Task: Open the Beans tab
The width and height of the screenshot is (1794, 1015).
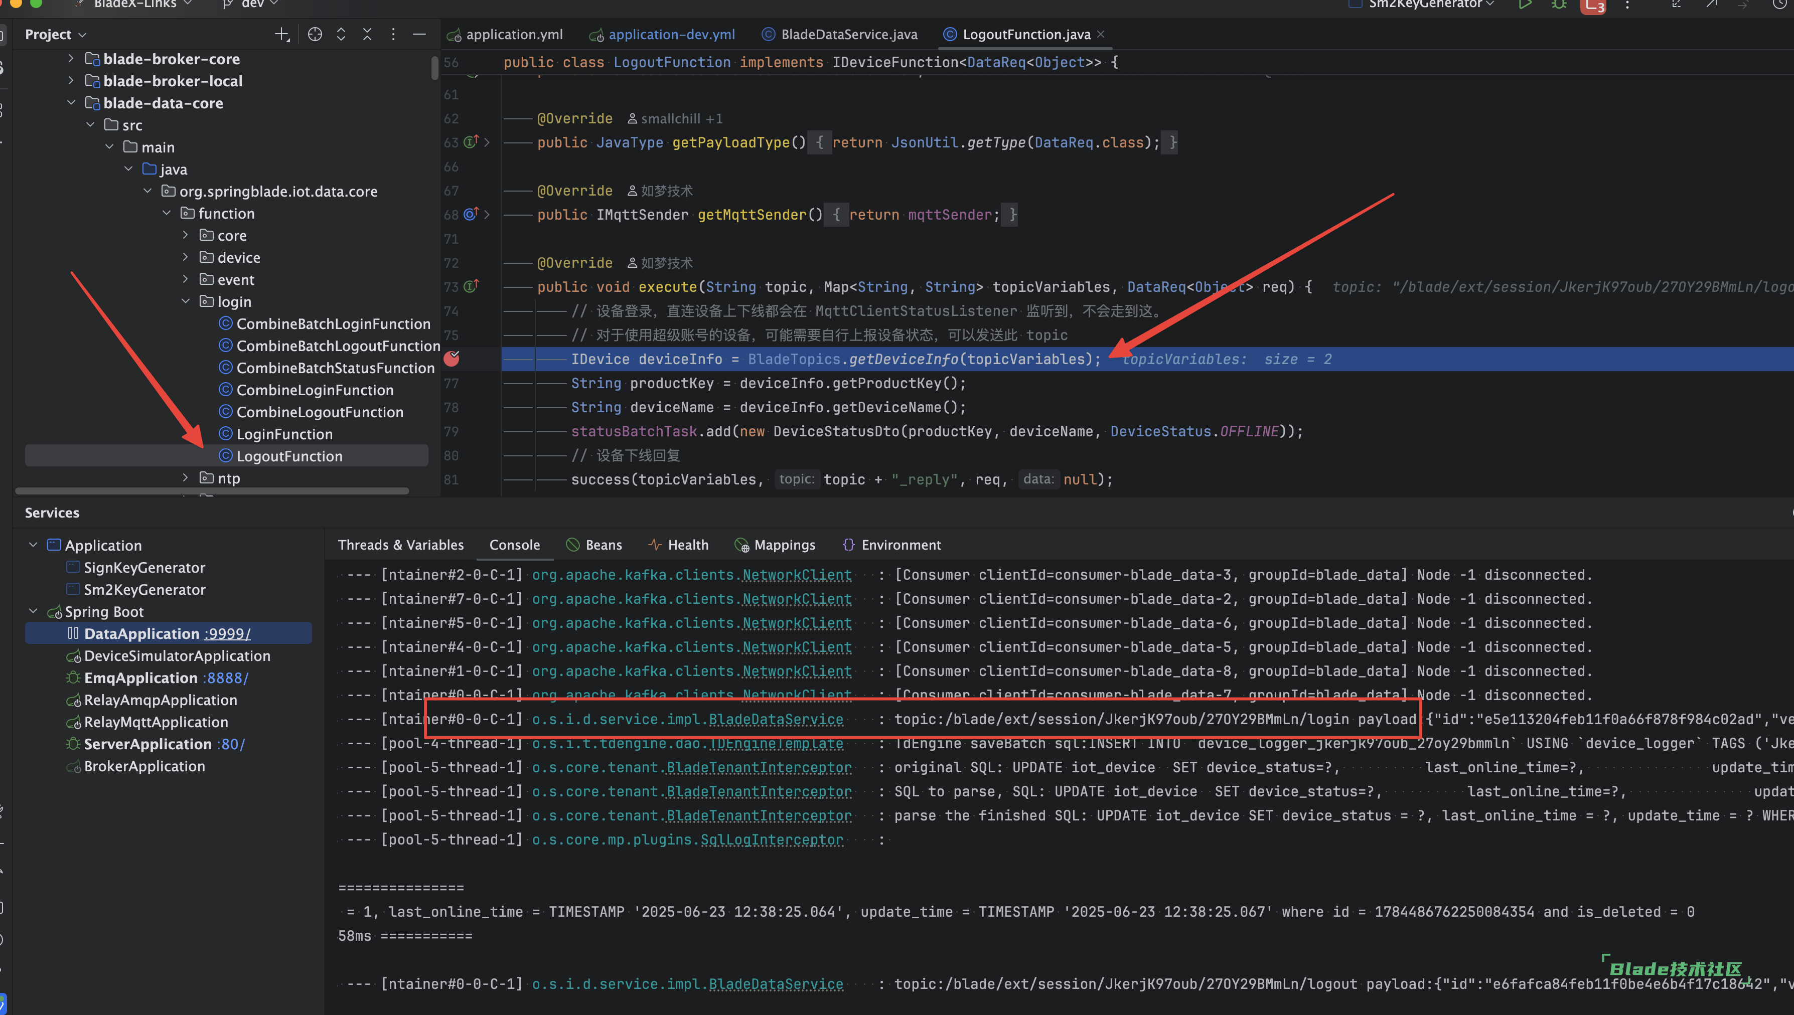Action: click(x=594, y=545)
